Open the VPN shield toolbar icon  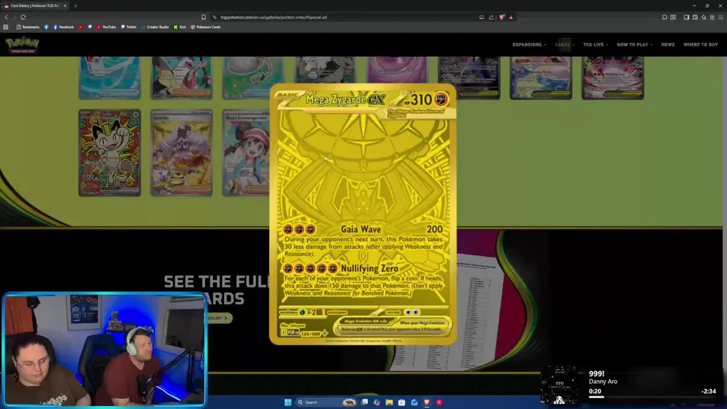pos(712,17)
